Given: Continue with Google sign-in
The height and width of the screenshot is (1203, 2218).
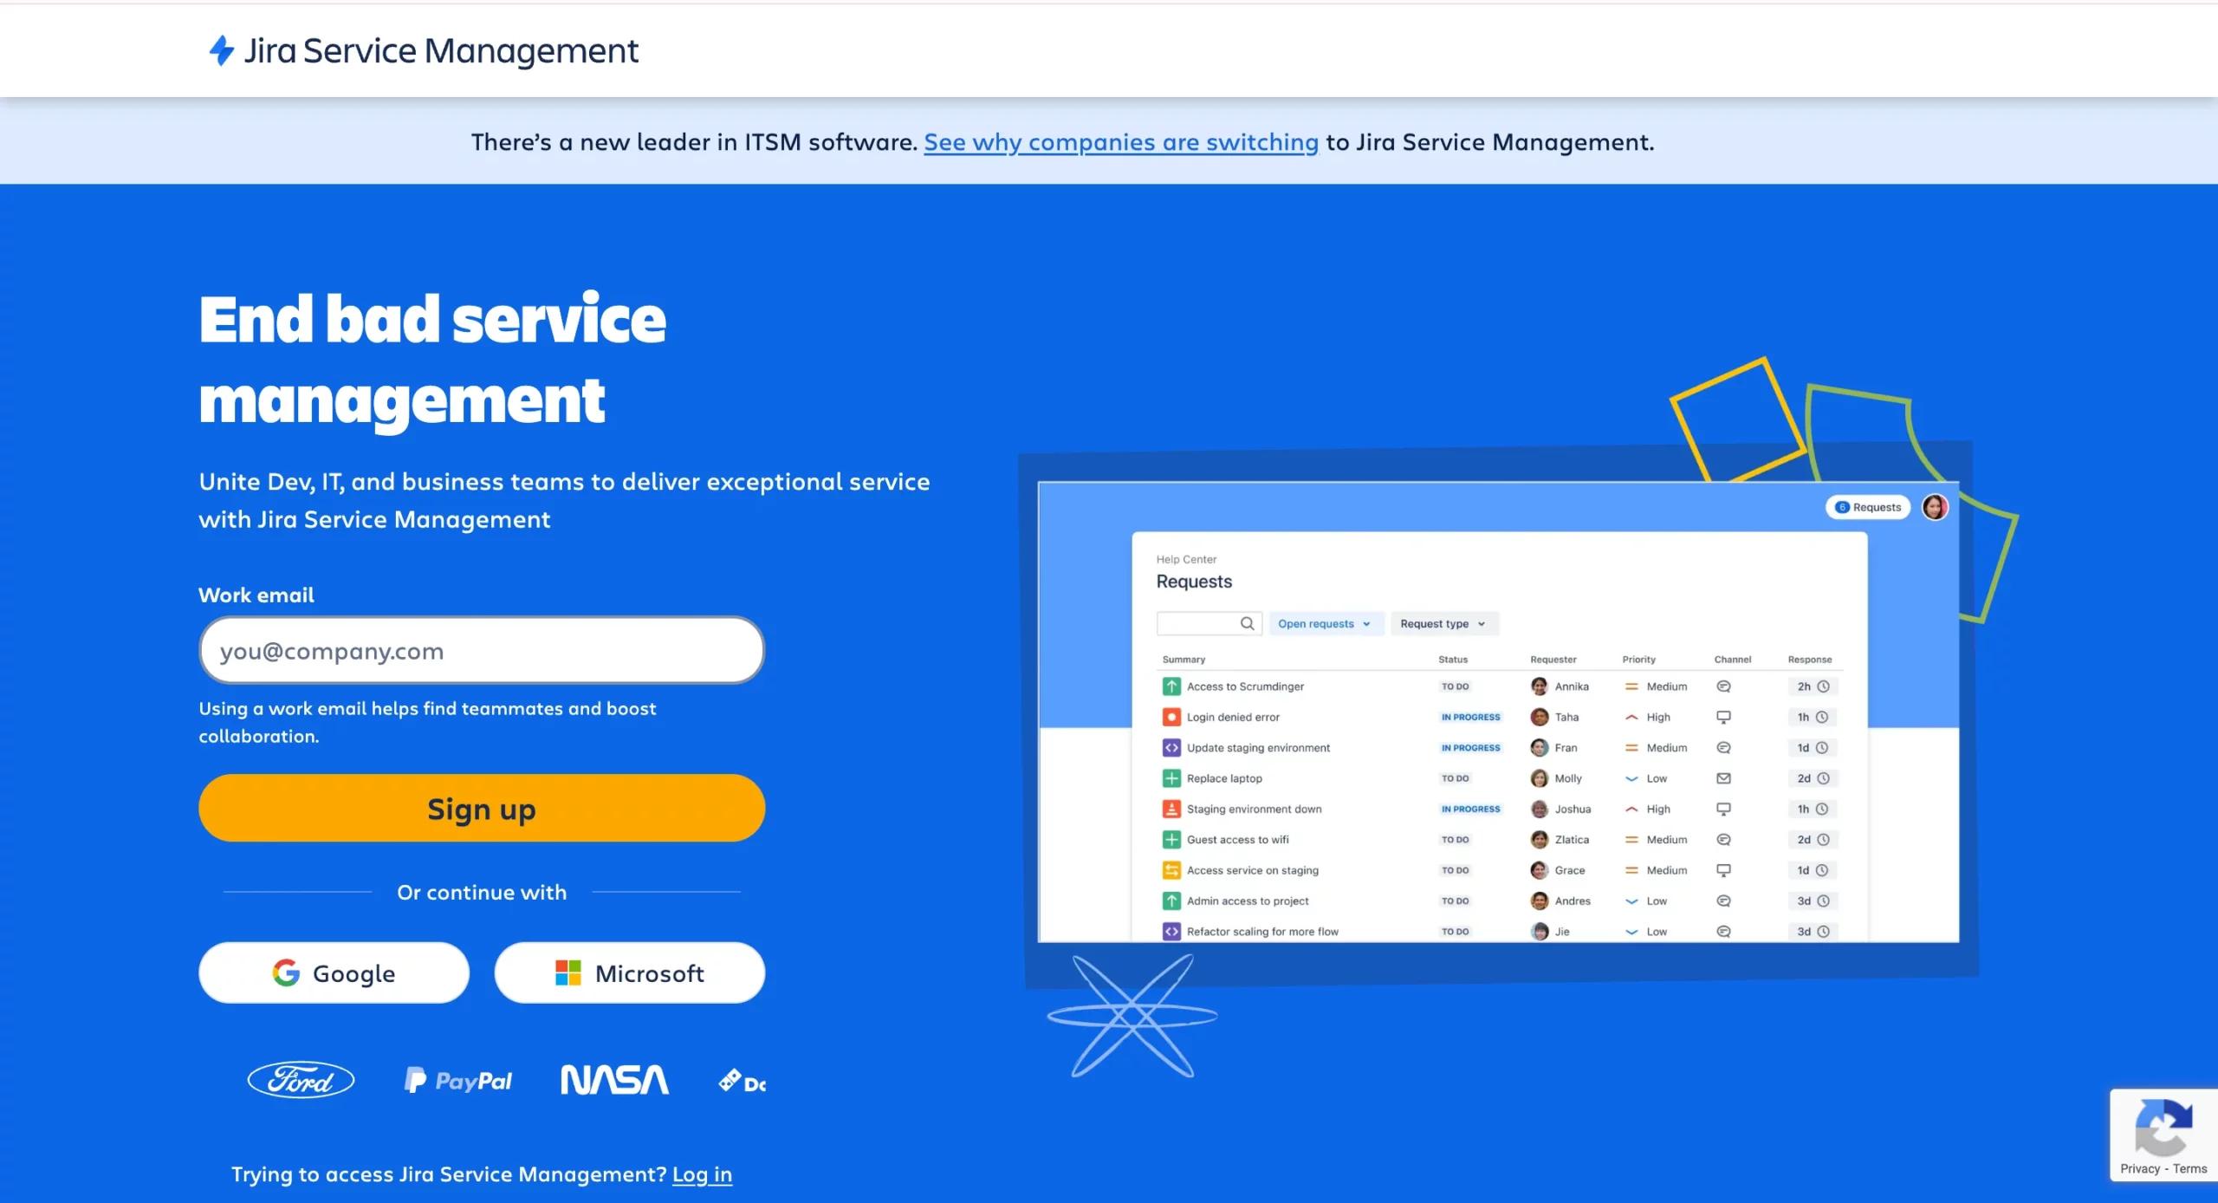Looking at the screenshot, I should (334, 972).
